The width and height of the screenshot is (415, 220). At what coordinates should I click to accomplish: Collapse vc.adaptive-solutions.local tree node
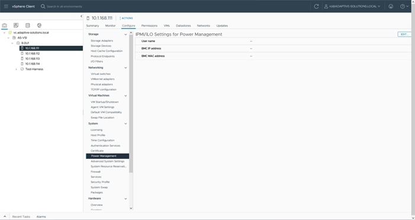point(4,33)
